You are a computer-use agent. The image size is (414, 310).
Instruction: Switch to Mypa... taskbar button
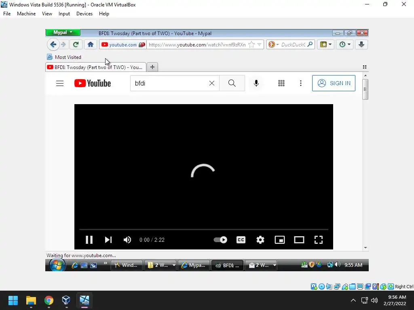coord(194,265)
